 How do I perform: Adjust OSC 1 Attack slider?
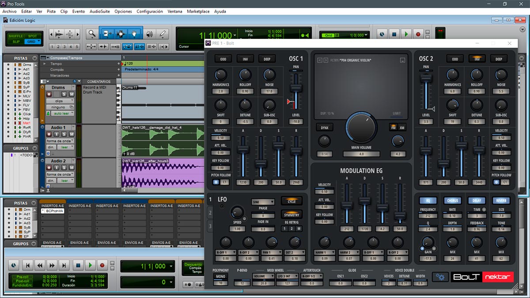point(242,149)
